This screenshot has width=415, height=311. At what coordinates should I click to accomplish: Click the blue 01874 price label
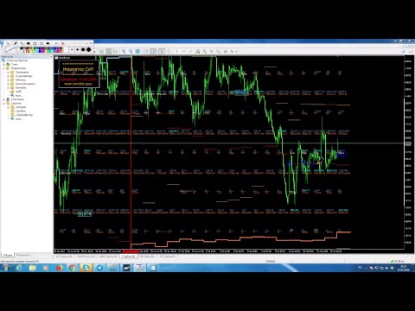pyautogui.click(x=85, y=213)
